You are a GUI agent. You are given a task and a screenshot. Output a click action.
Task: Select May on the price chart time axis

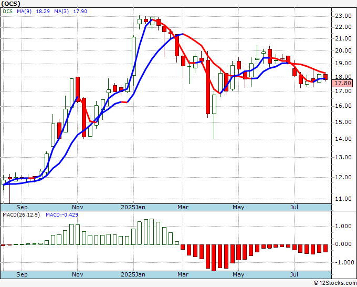(x=238, y=207)
